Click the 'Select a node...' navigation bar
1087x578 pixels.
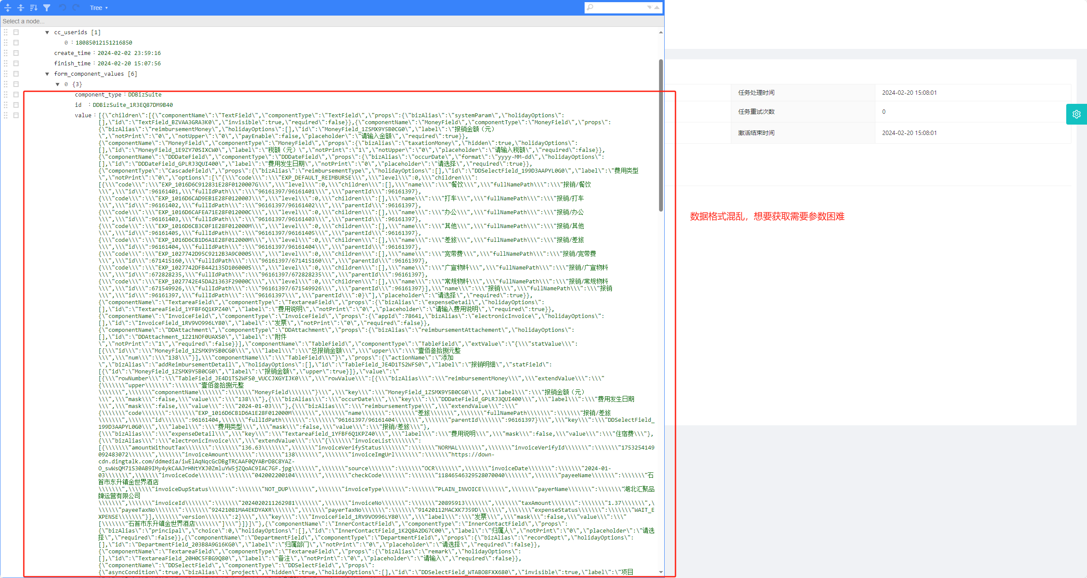332,21
